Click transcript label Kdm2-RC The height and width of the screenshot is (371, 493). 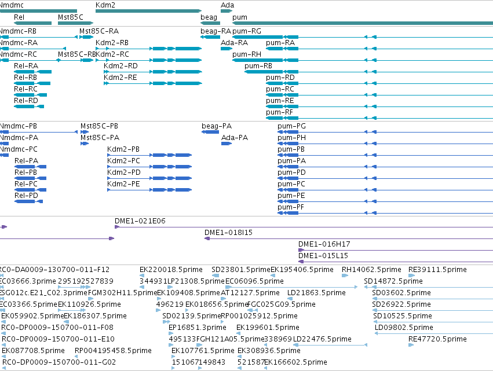pos(112,54)
